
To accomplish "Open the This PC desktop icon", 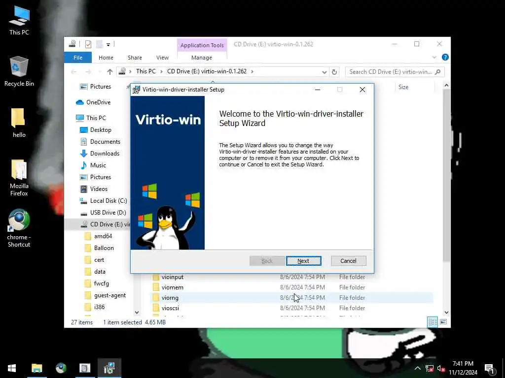I will click(19, 20).
